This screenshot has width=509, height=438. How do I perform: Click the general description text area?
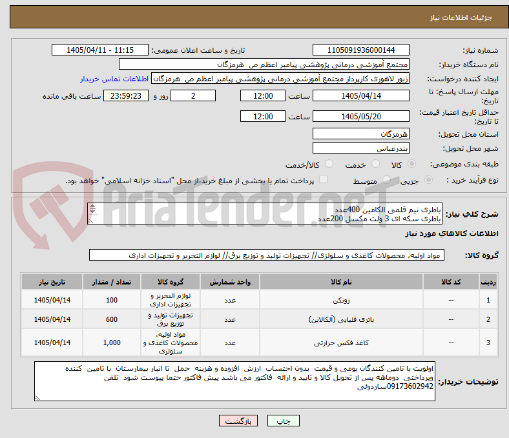(265, 214)
